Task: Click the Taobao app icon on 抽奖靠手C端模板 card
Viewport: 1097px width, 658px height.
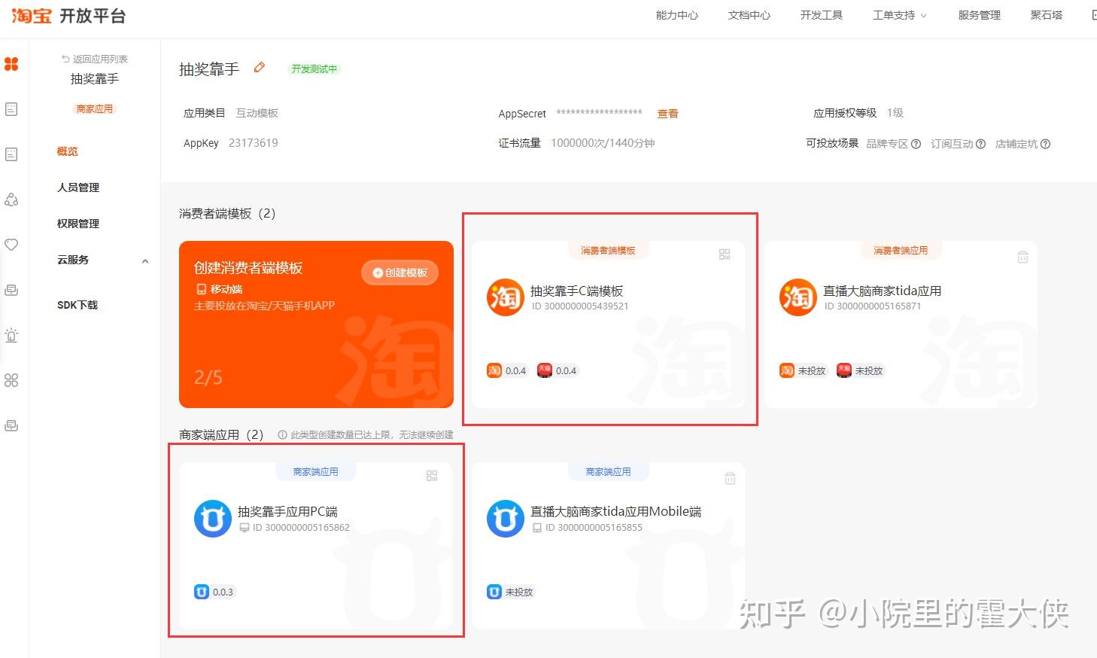Action: 505,297
